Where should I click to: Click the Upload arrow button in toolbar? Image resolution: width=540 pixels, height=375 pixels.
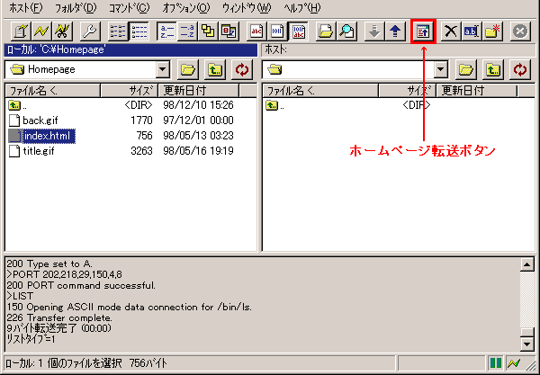point(396,31)
